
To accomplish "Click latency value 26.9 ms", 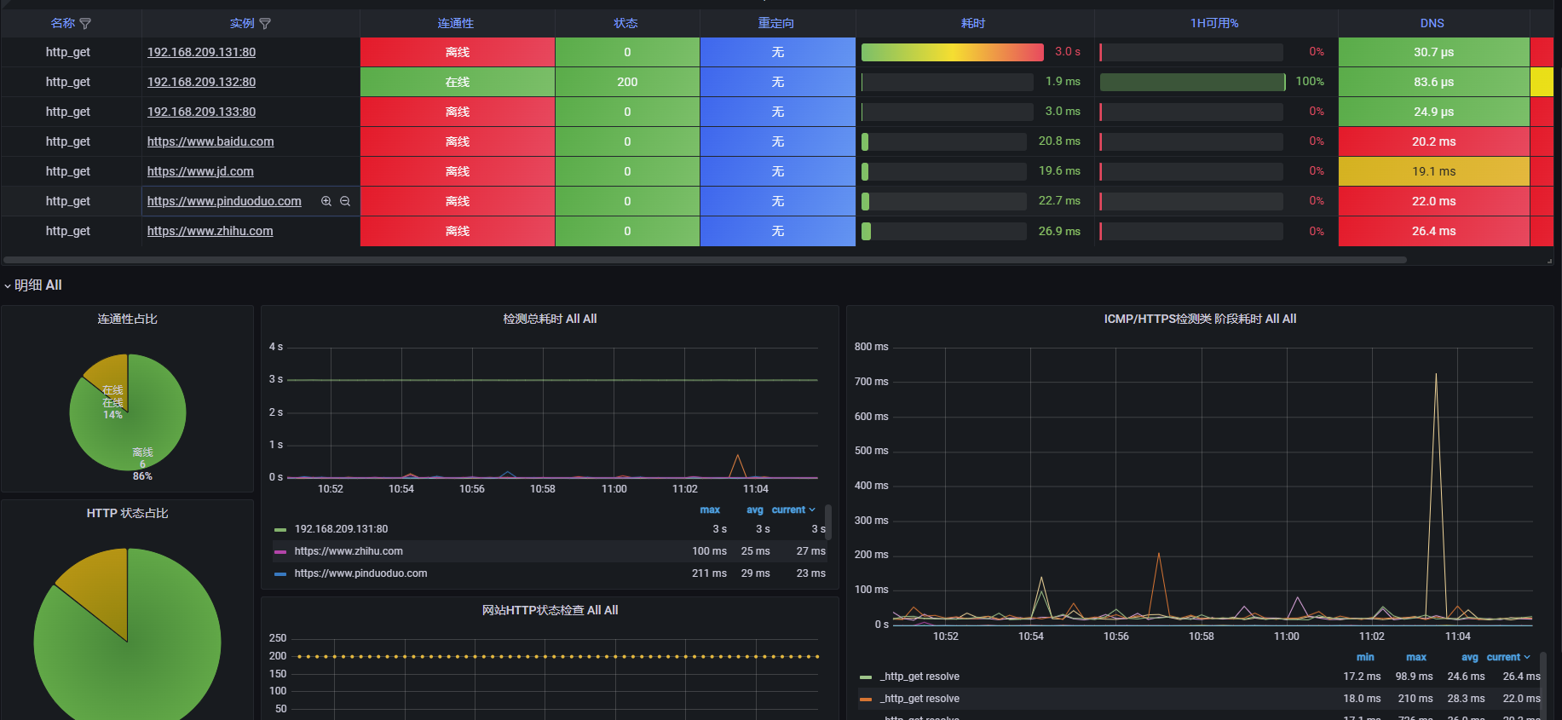I will [1059, 231].
